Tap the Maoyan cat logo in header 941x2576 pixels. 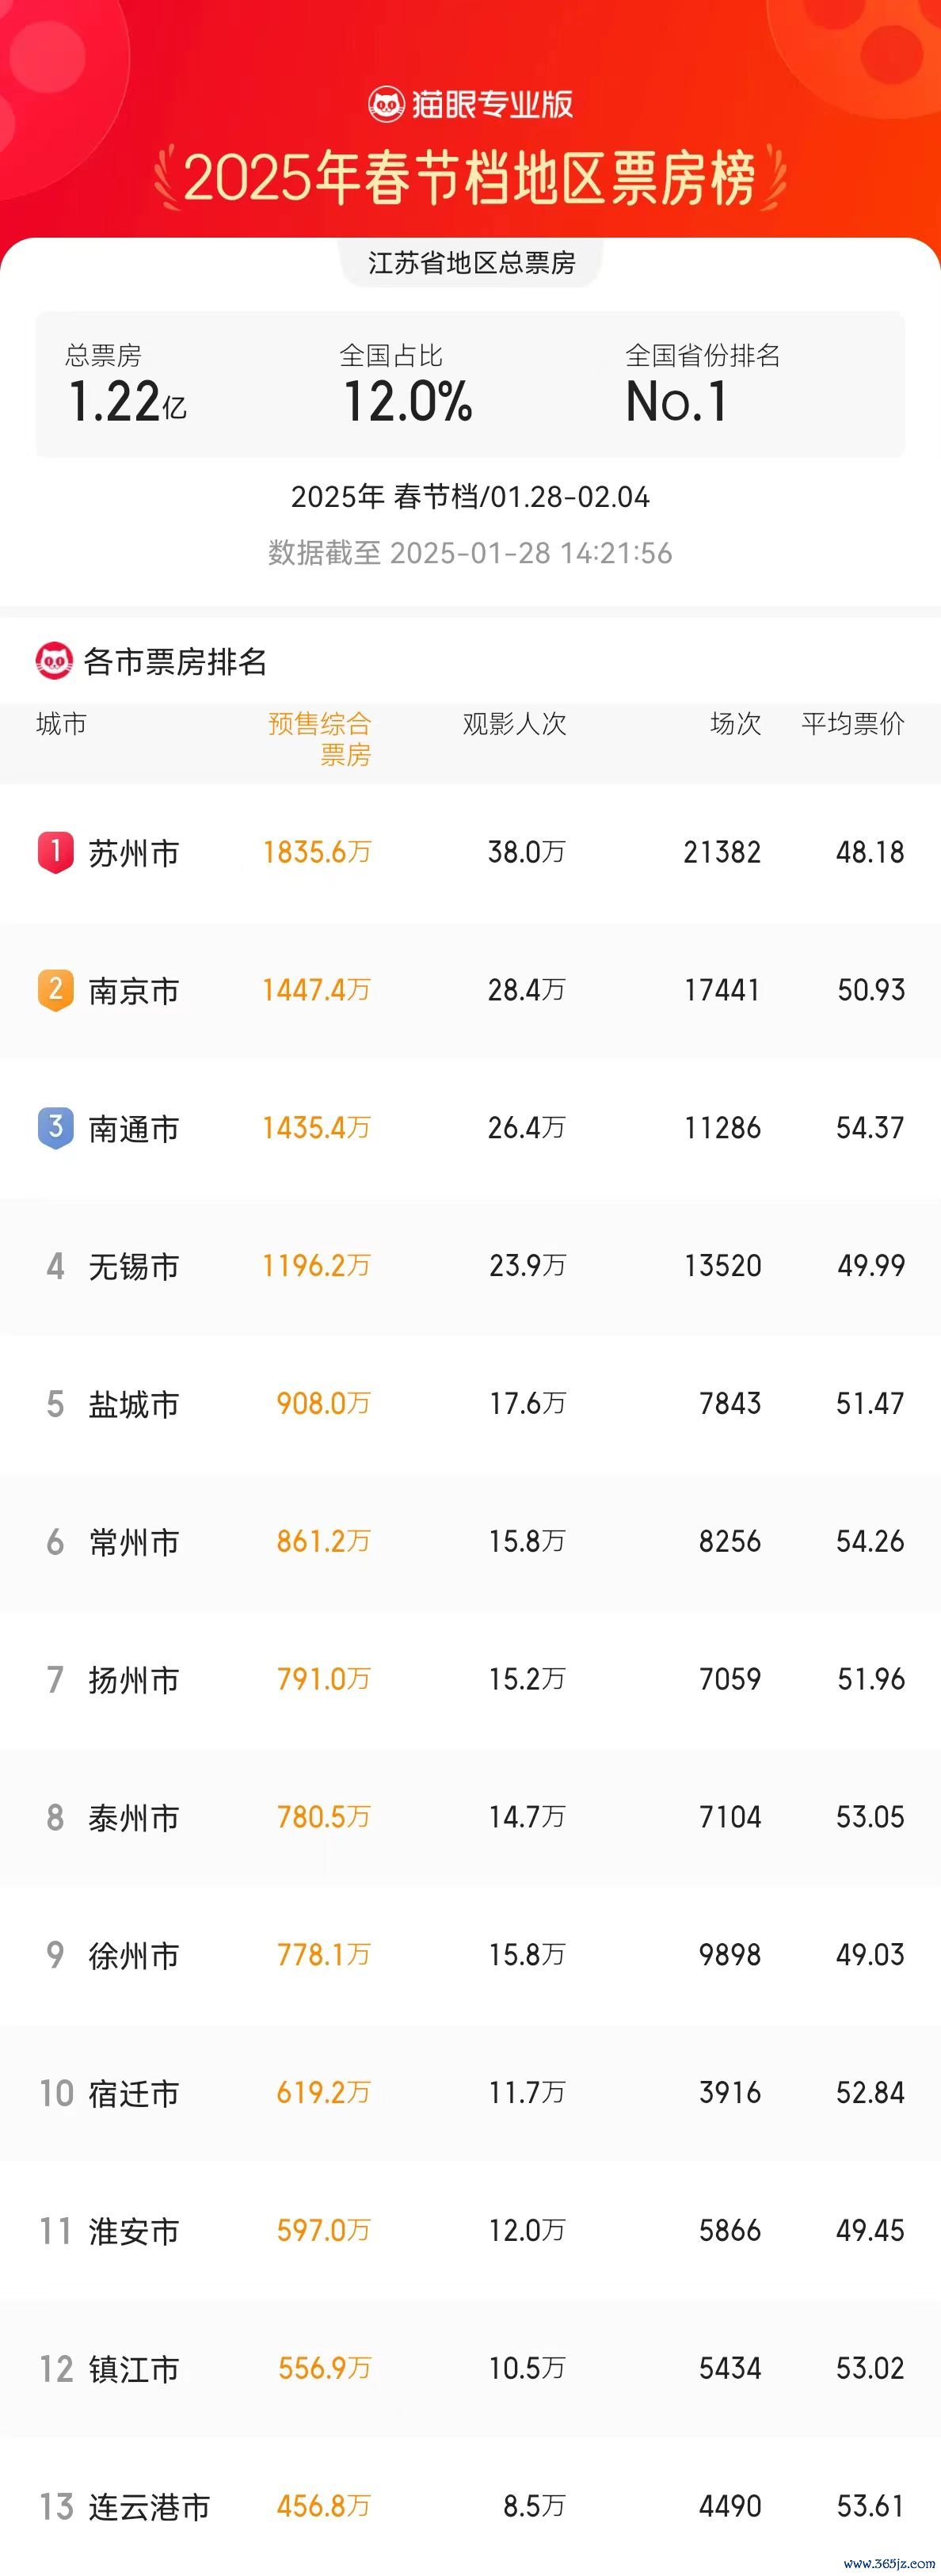386,104
